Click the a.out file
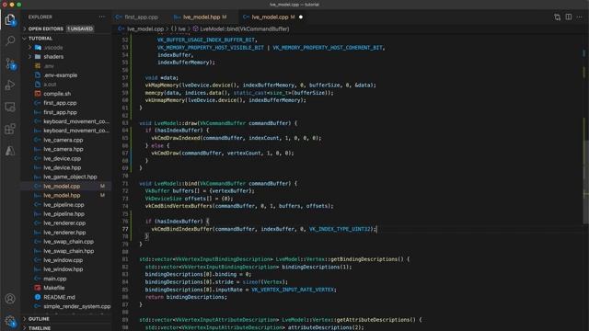 click(50, 85)
